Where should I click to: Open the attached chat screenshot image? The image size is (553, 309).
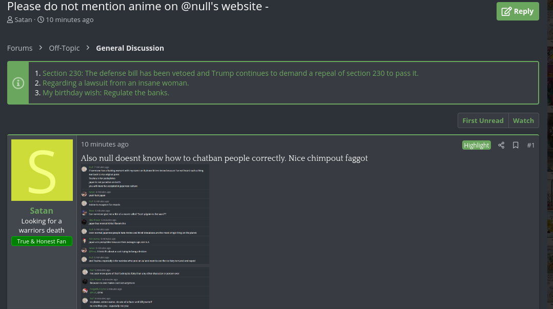pyautogui.click(x=145, y=236)
